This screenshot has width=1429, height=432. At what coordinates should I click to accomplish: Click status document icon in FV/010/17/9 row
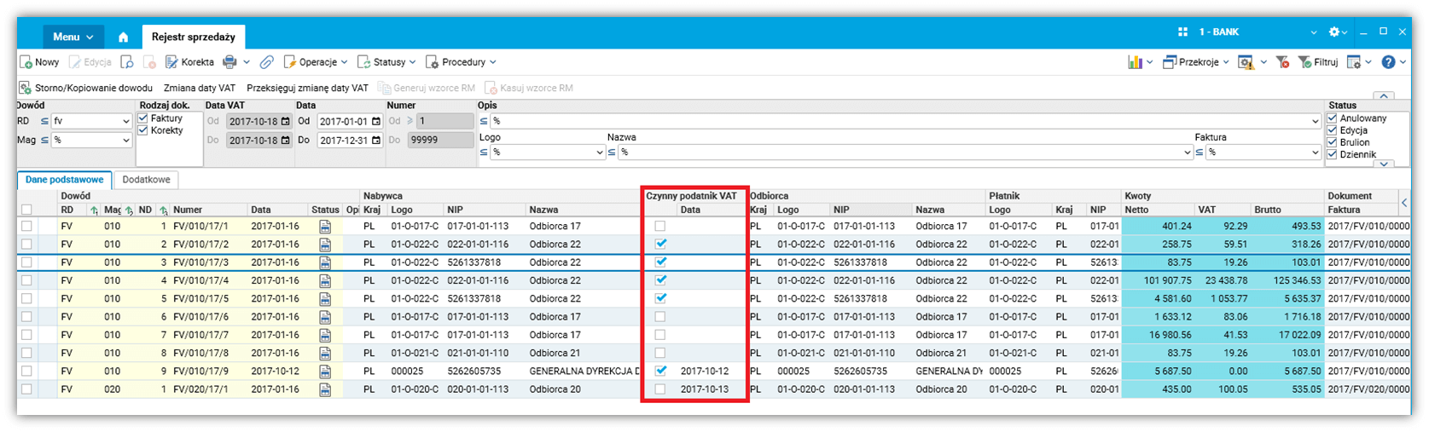(325, 372)
